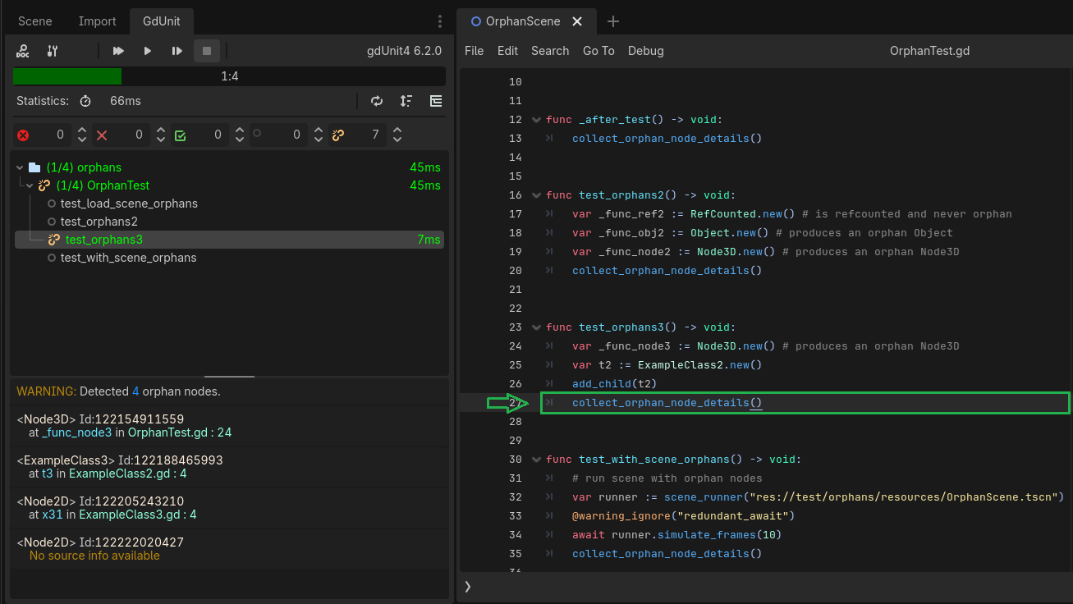Select the orphans folder row
This screenshot has width=1073, height=604.
pyautogui.click(x=229, y=167)
